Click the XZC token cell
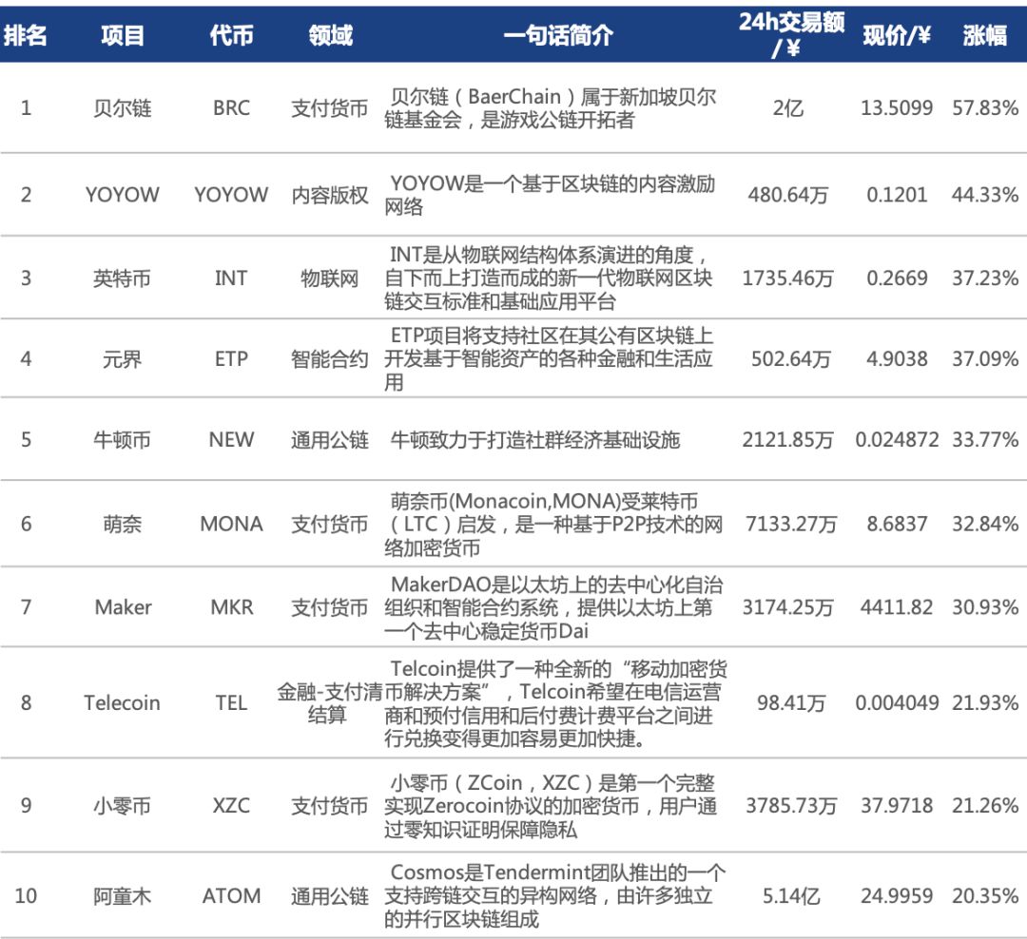This screenshot has height=939, width=1027. point(231,805)
